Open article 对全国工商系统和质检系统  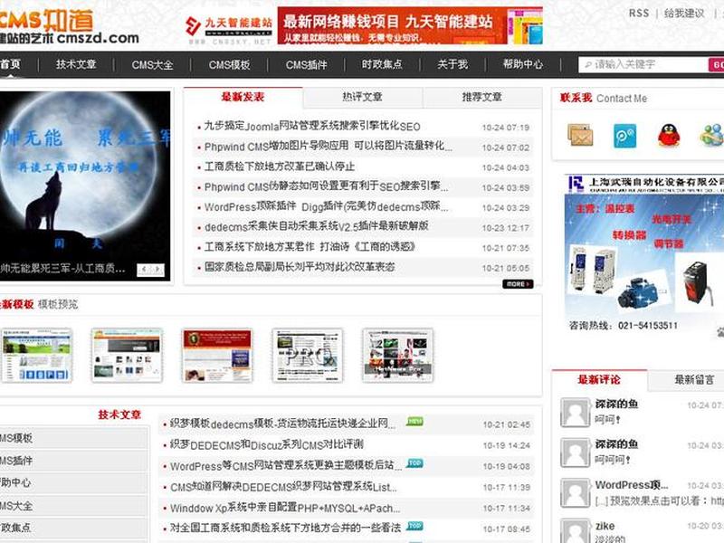(285, 528)
